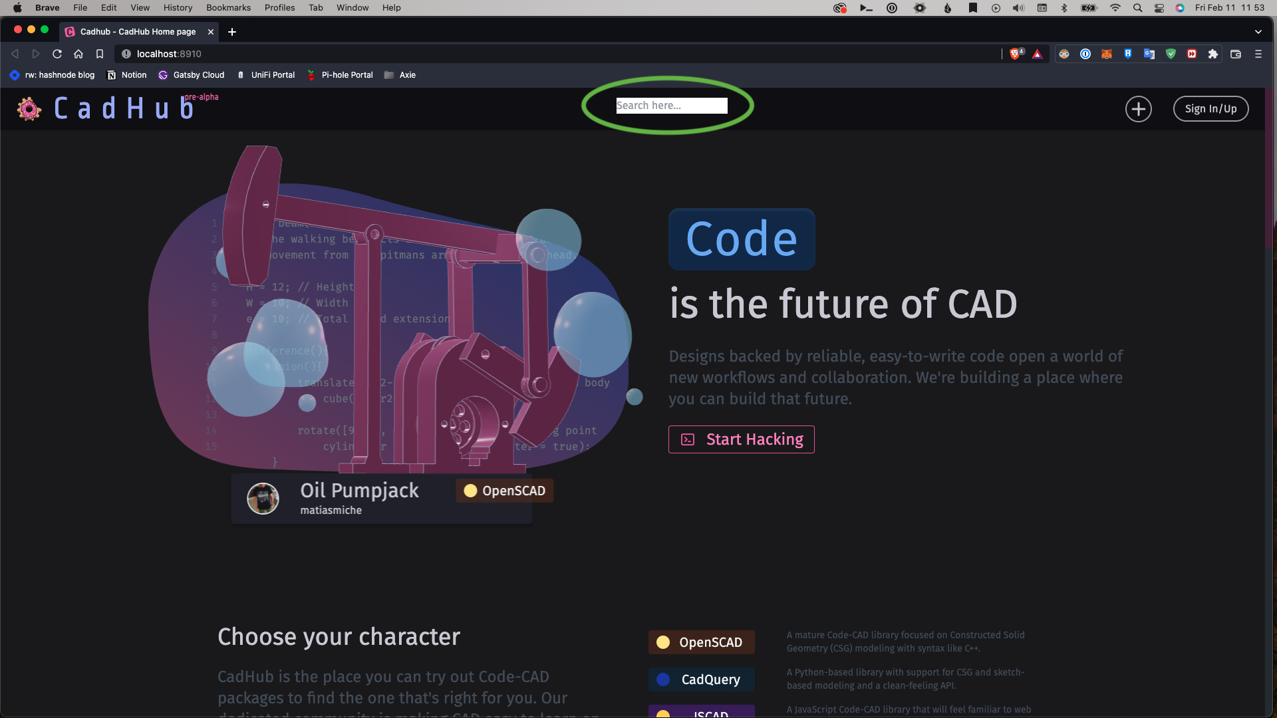Click the Start Hacking button
This screenshot has height=718, width=1277.
(x=741, y=439)
